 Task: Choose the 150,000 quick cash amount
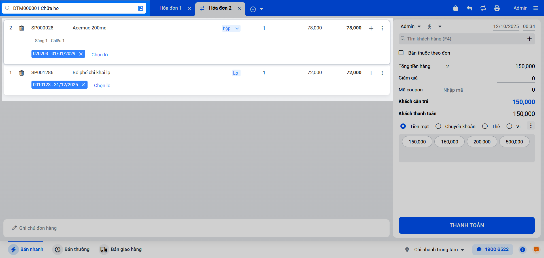417,142
